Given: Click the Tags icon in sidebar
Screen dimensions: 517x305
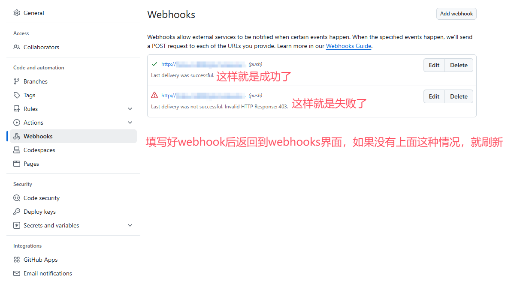Looking at the screenshot, I should pos(17,95).
